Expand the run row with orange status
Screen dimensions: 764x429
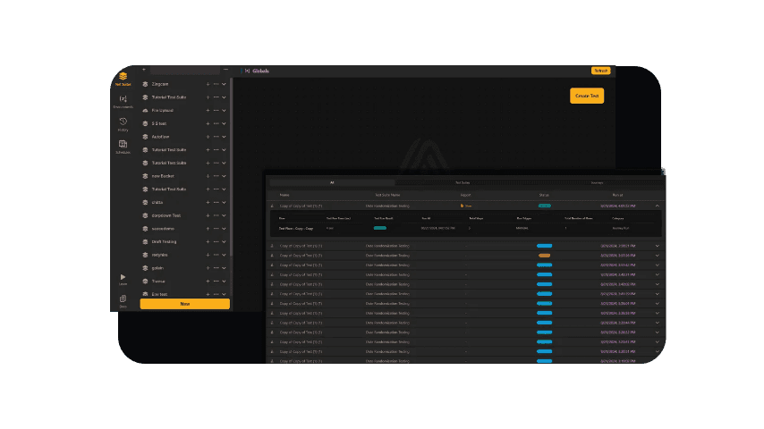[x=658, y=256]
